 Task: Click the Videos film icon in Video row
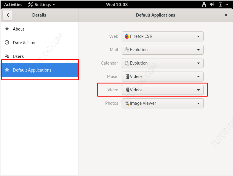128,90
